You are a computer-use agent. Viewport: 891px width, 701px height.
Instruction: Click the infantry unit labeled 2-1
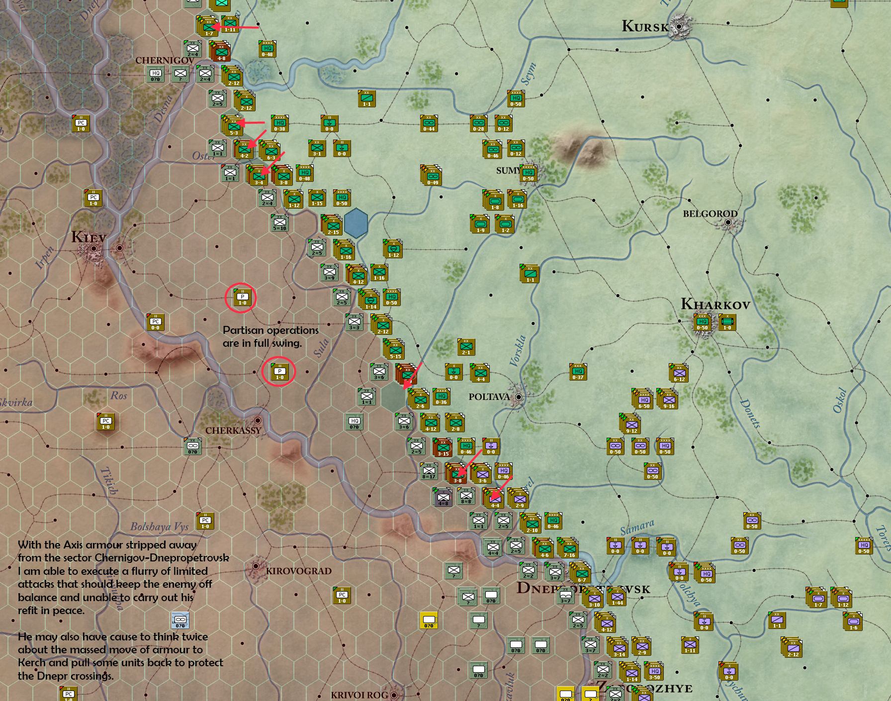466,347
